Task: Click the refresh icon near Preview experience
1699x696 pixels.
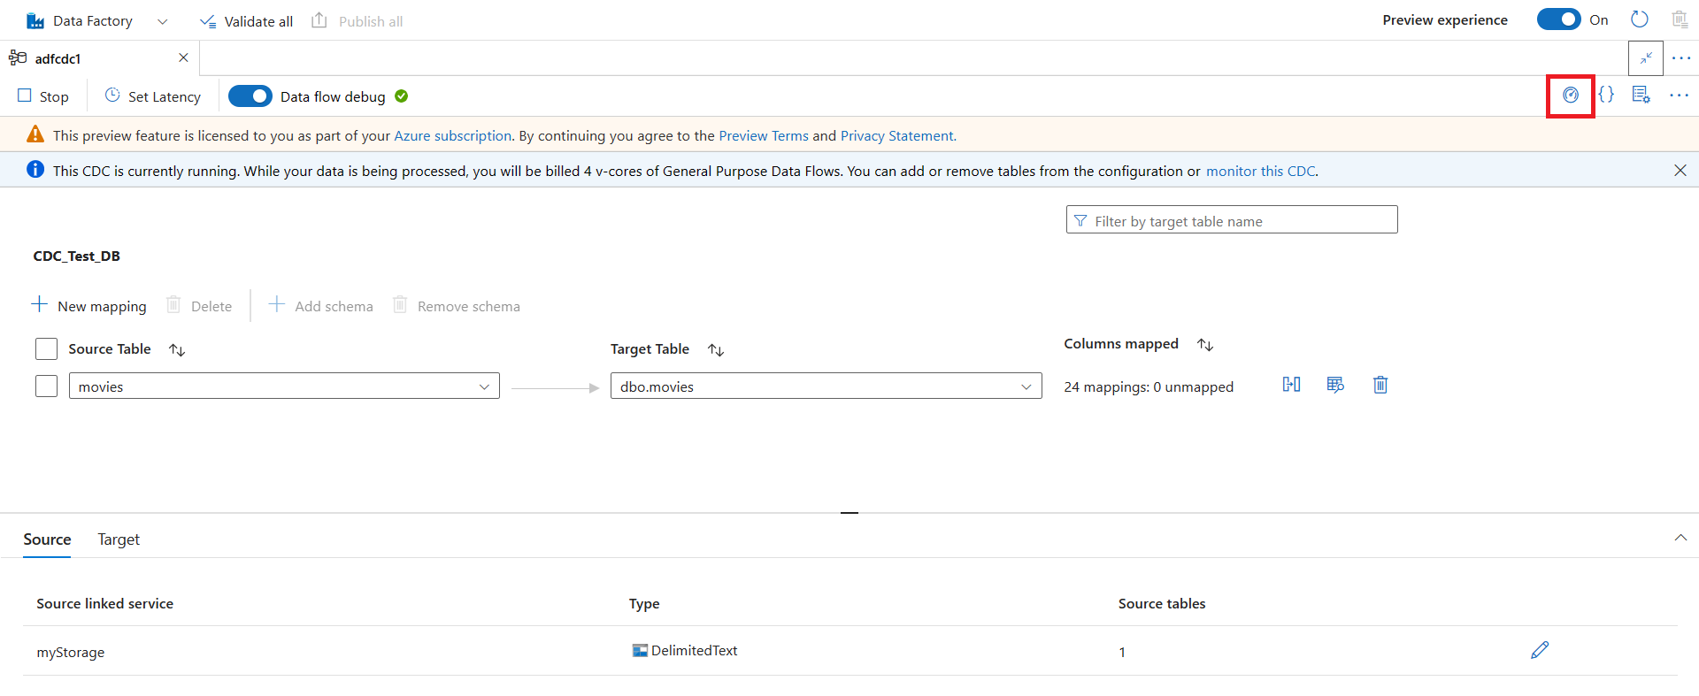Action: point(1639,20)
